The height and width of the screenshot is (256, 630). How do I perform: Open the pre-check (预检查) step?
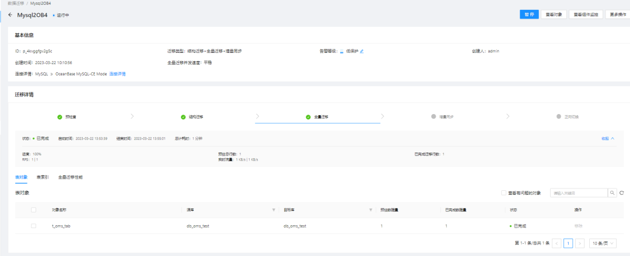click(66, 117)
